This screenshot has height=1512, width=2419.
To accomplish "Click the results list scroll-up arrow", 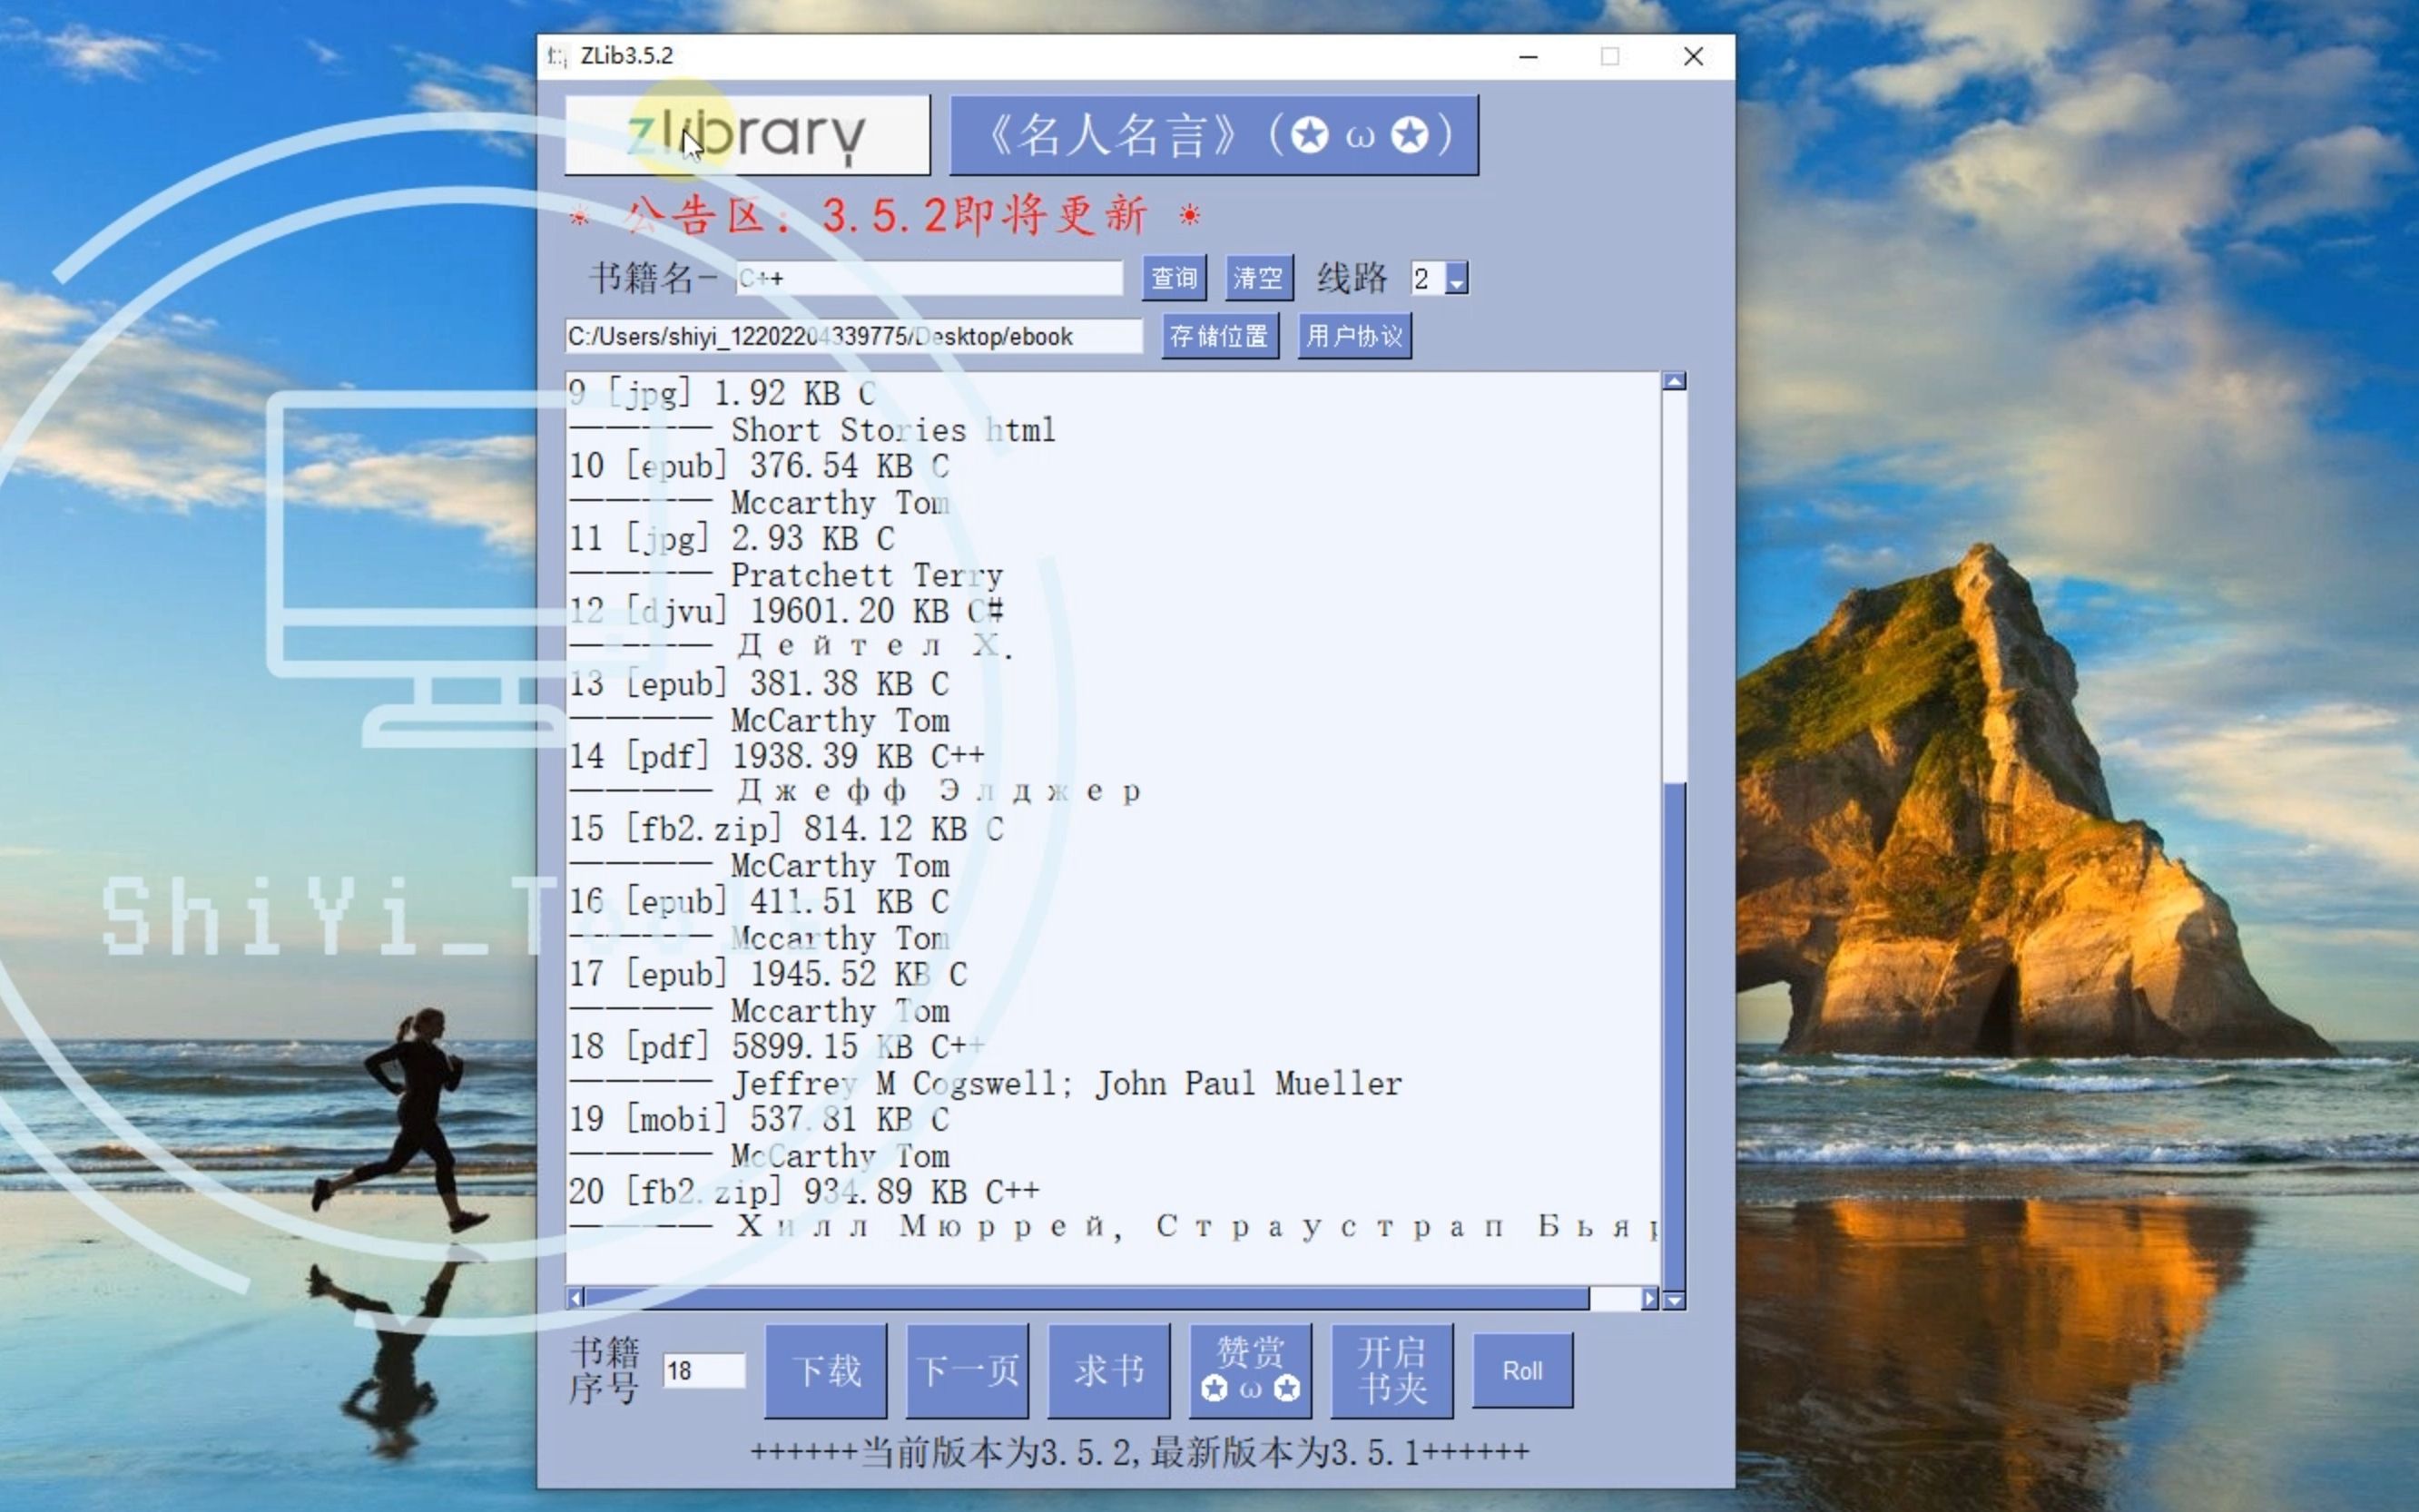I will click(x=1674, y=381).
